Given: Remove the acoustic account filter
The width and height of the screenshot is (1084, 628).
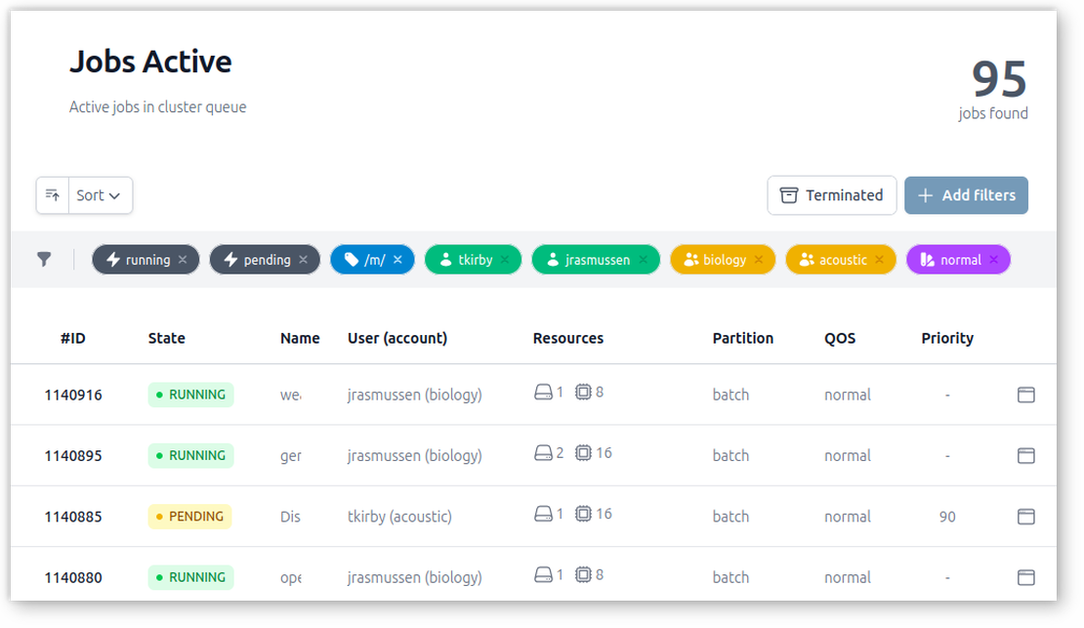Looking at the screenshot, I should [x=879, y=260].
